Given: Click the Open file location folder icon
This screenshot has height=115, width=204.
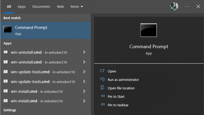Looking at the screenshot, I should pos(102,88).
